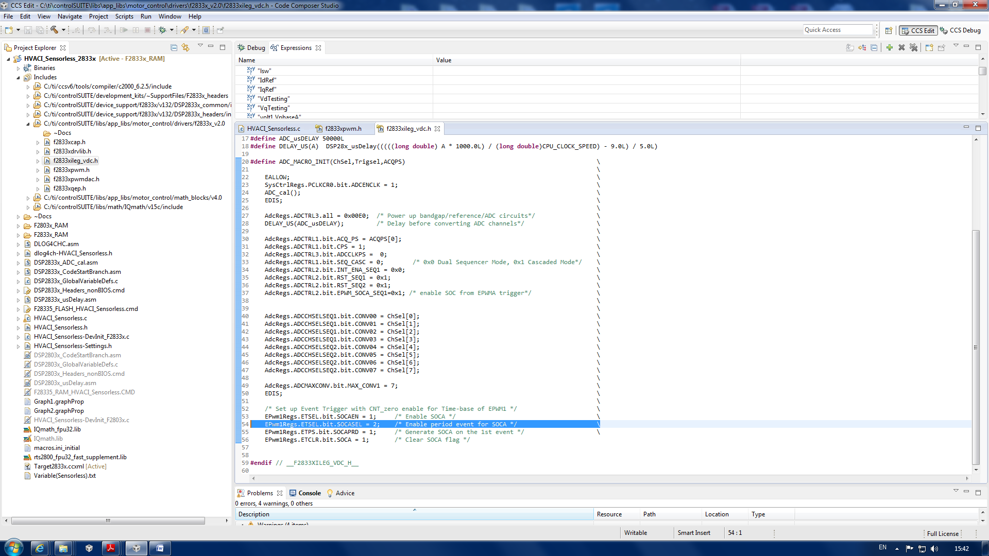This screenshot has width=989, height=556.
Task: Click the Expressions panel tab
Action: (x=296, y=47)
